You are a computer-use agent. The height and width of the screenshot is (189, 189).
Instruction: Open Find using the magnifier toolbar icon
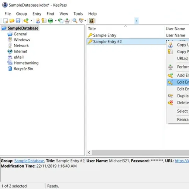click(75, 21)
